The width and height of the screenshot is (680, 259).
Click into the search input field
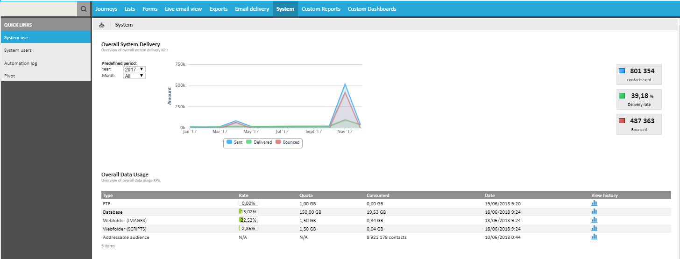[38, 9]
